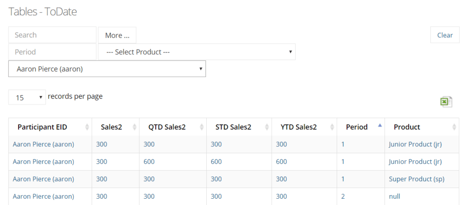
Task: Focus the Period filter field
Action: (x=52, y=52)
